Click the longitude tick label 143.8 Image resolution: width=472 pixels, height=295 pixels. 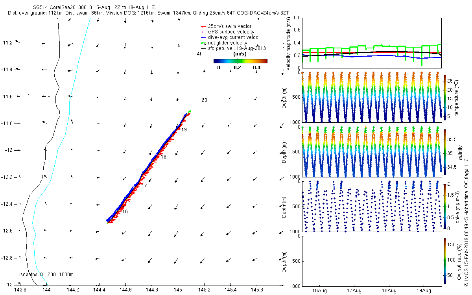(x=20, y=289)
